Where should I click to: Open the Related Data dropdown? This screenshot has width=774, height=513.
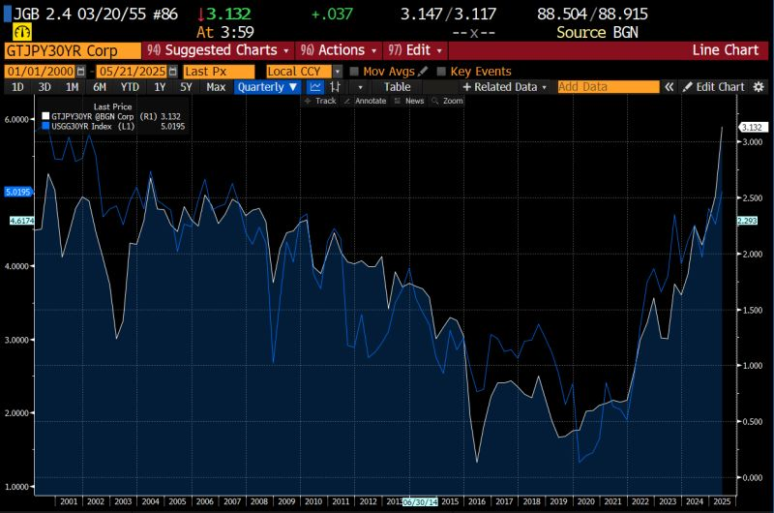click(x=504, y=87)
